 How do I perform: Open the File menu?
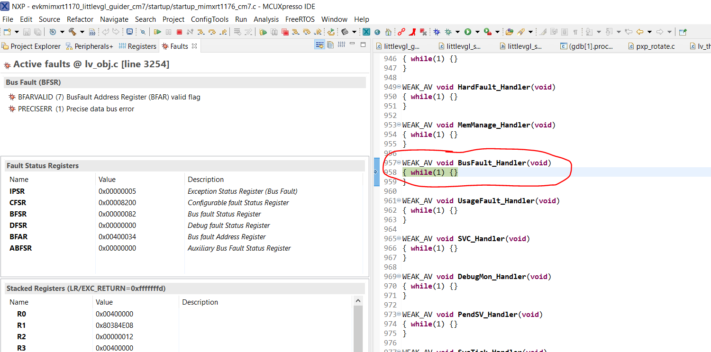click(x=8, y=19)
